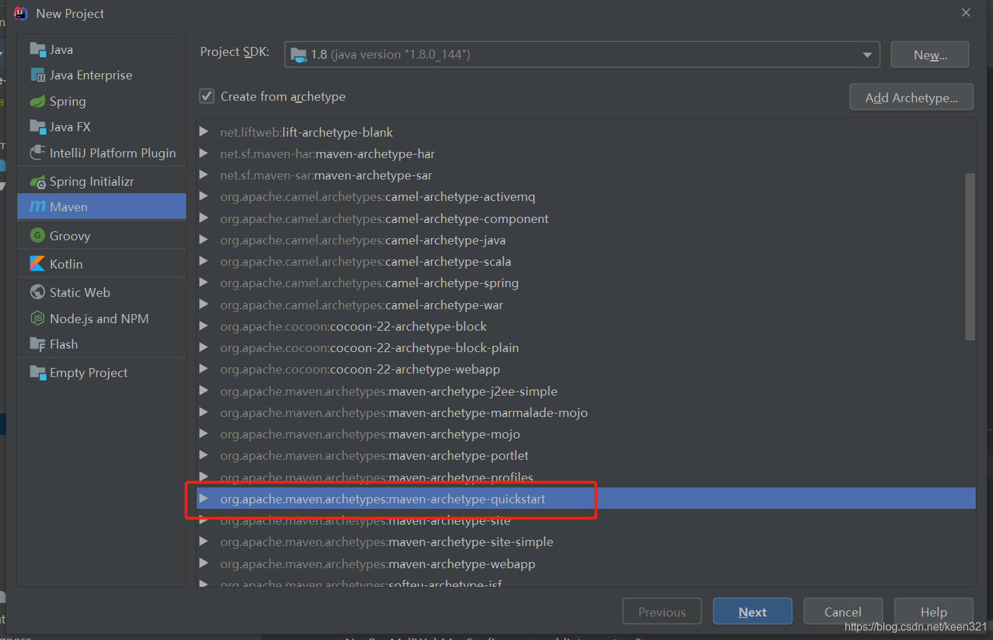Choose the Empty Project category label

88,373
